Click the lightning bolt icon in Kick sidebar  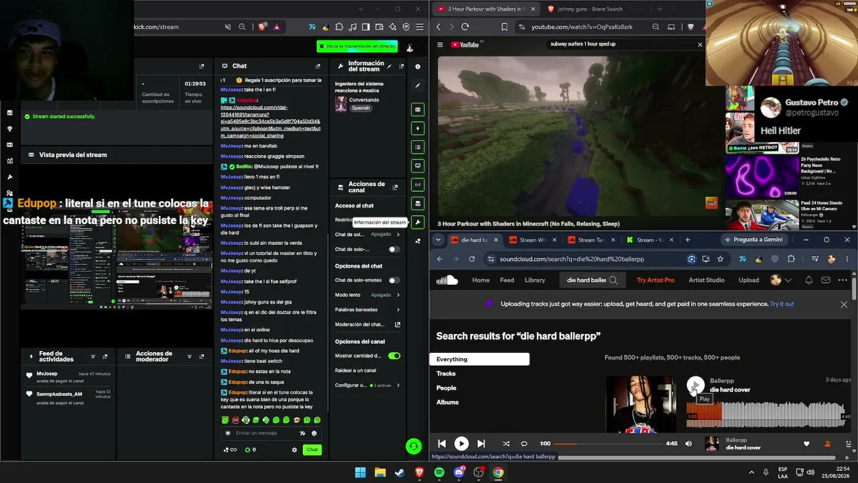[418, 128]
